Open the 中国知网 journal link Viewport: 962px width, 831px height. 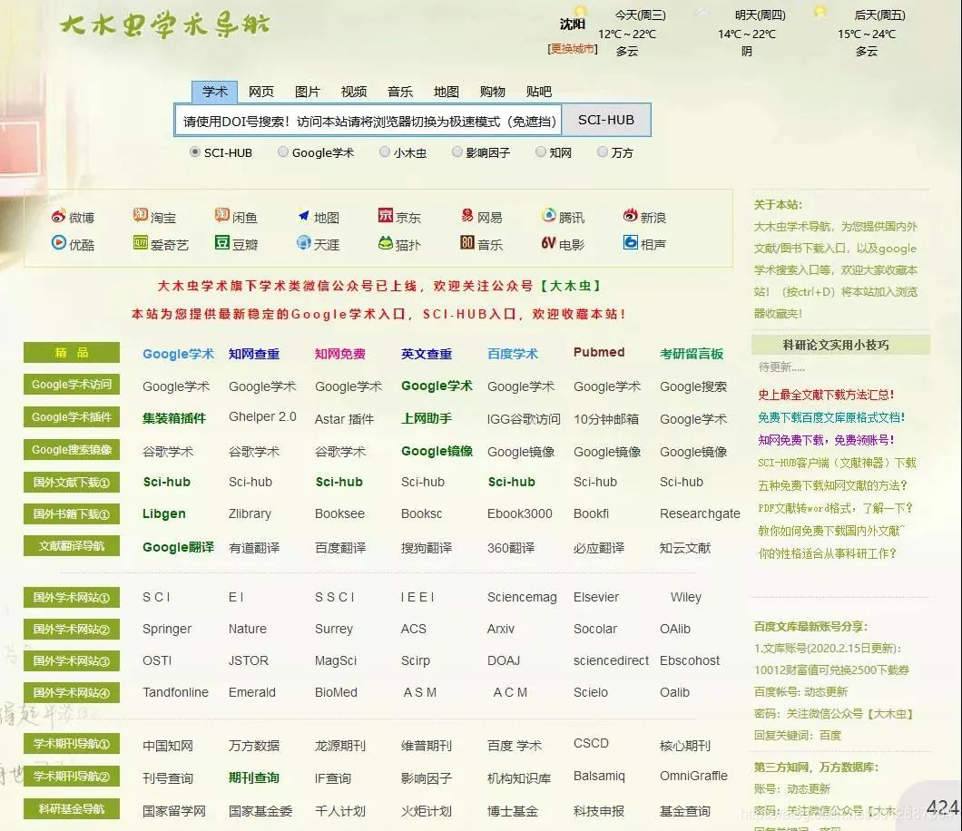click(168, 746)
